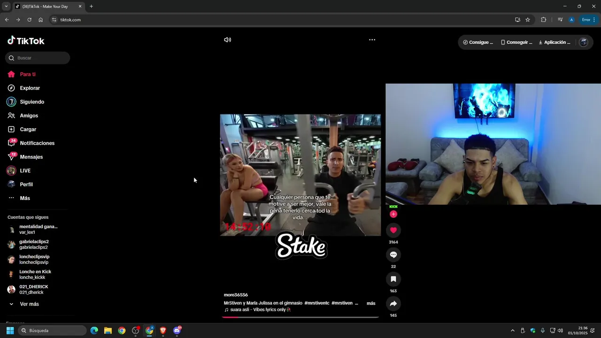Launch Microsoft Edge from the taskbar
Viewport: 601px width, 338px height.
94,330
